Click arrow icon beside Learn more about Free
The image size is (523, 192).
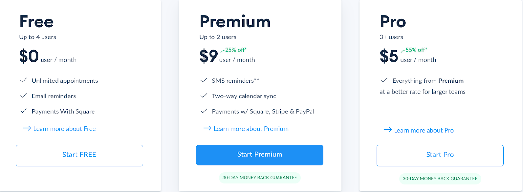27,128
